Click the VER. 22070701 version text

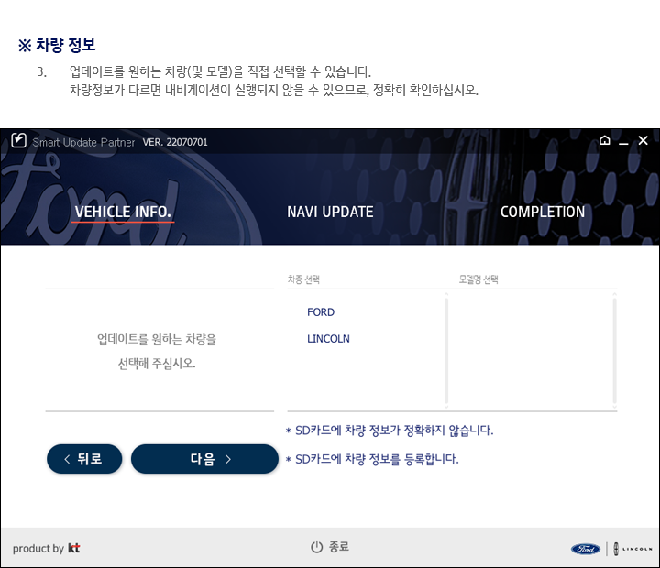175,142
